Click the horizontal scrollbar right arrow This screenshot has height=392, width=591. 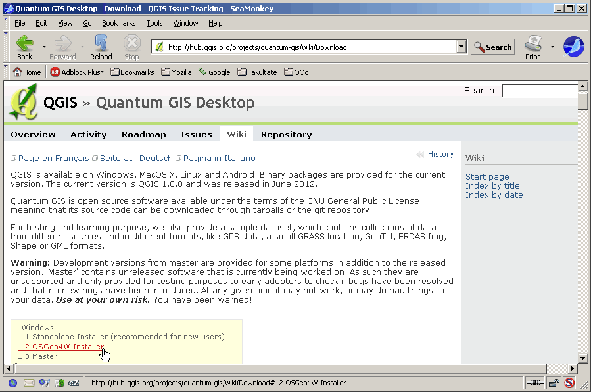(573, 368)
